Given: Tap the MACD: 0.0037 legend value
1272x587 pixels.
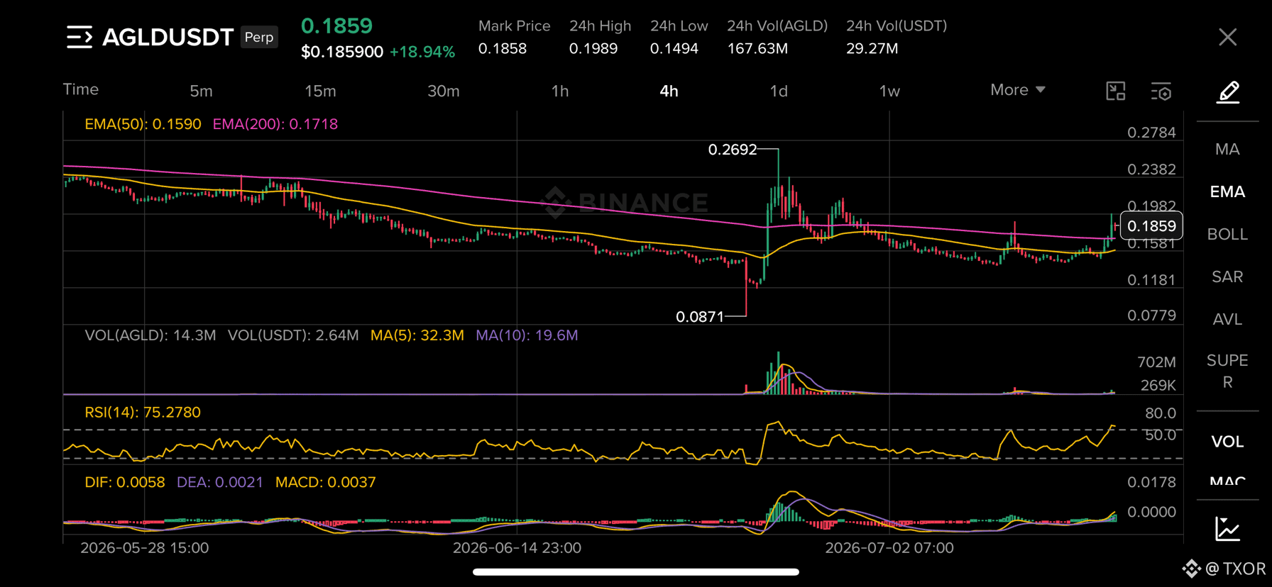Looking at the screenshot, I should 326,482.
